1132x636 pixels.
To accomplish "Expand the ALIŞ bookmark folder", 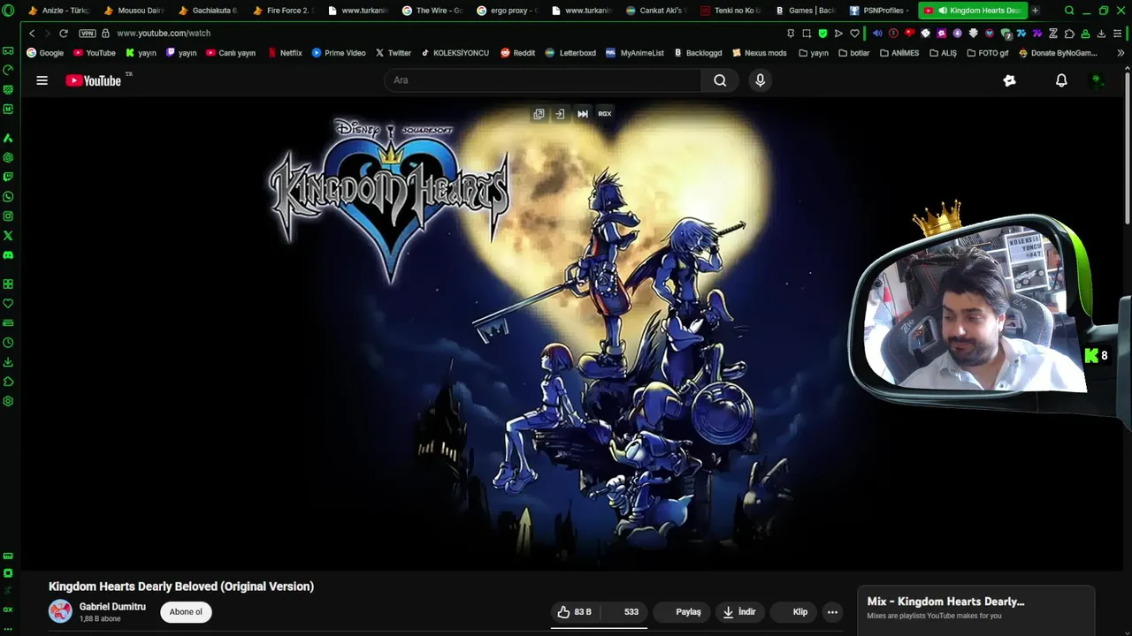I will point(943,53).
